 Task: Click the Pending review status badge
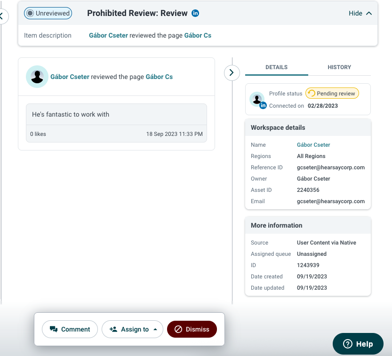point(332,94)
